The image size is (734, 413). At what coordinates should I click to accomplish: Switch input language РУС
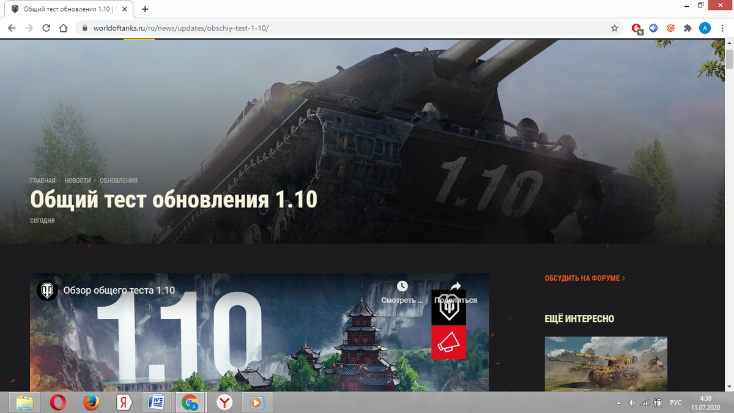click(675, 403)
